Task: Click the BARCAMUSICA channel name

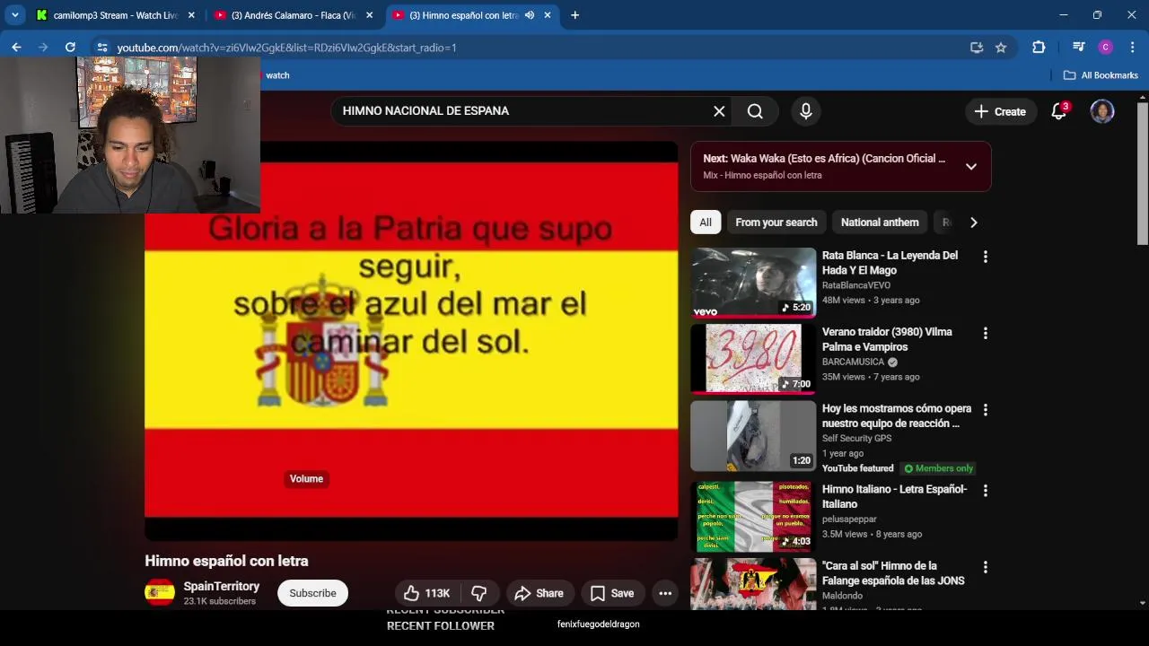Action: click(853, 362)
